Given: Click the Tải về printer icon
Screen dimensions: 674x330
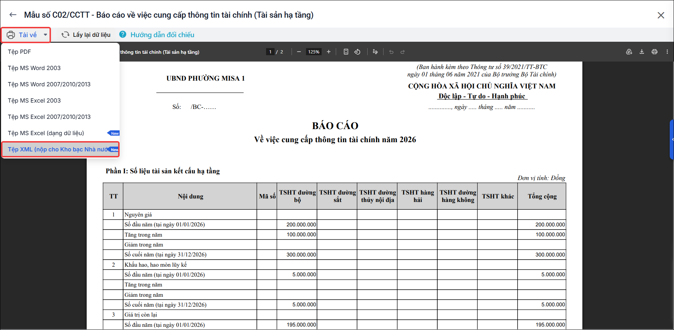Looking at the screenshot, I should click(11, 35).
